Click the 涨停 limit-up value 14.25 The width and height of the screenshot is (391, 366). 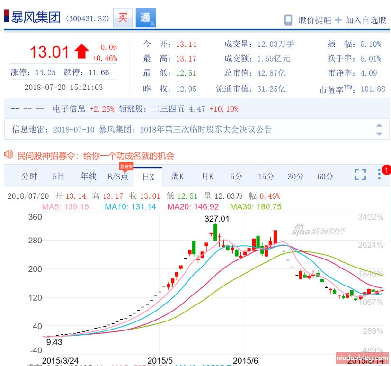45,72
